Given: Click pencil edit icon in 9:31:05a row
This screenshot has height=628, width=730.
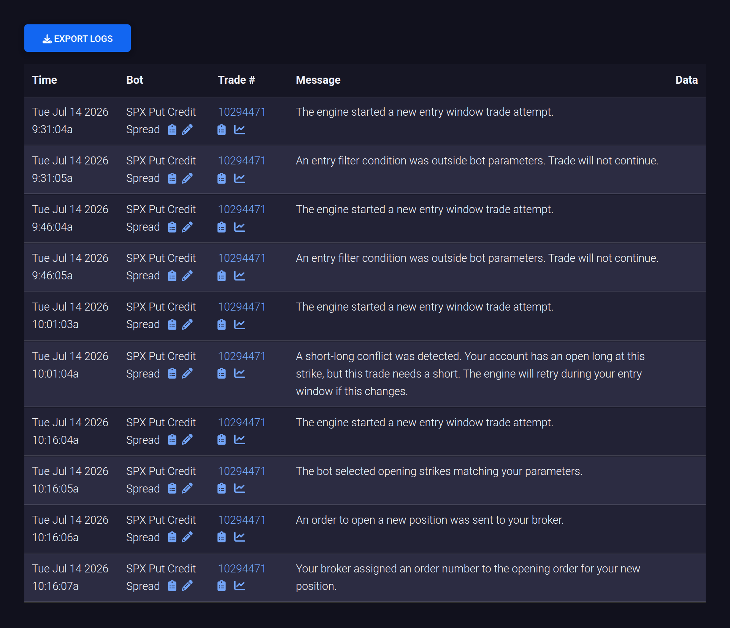Looking at the screenshot, I should tap(187, 179).
